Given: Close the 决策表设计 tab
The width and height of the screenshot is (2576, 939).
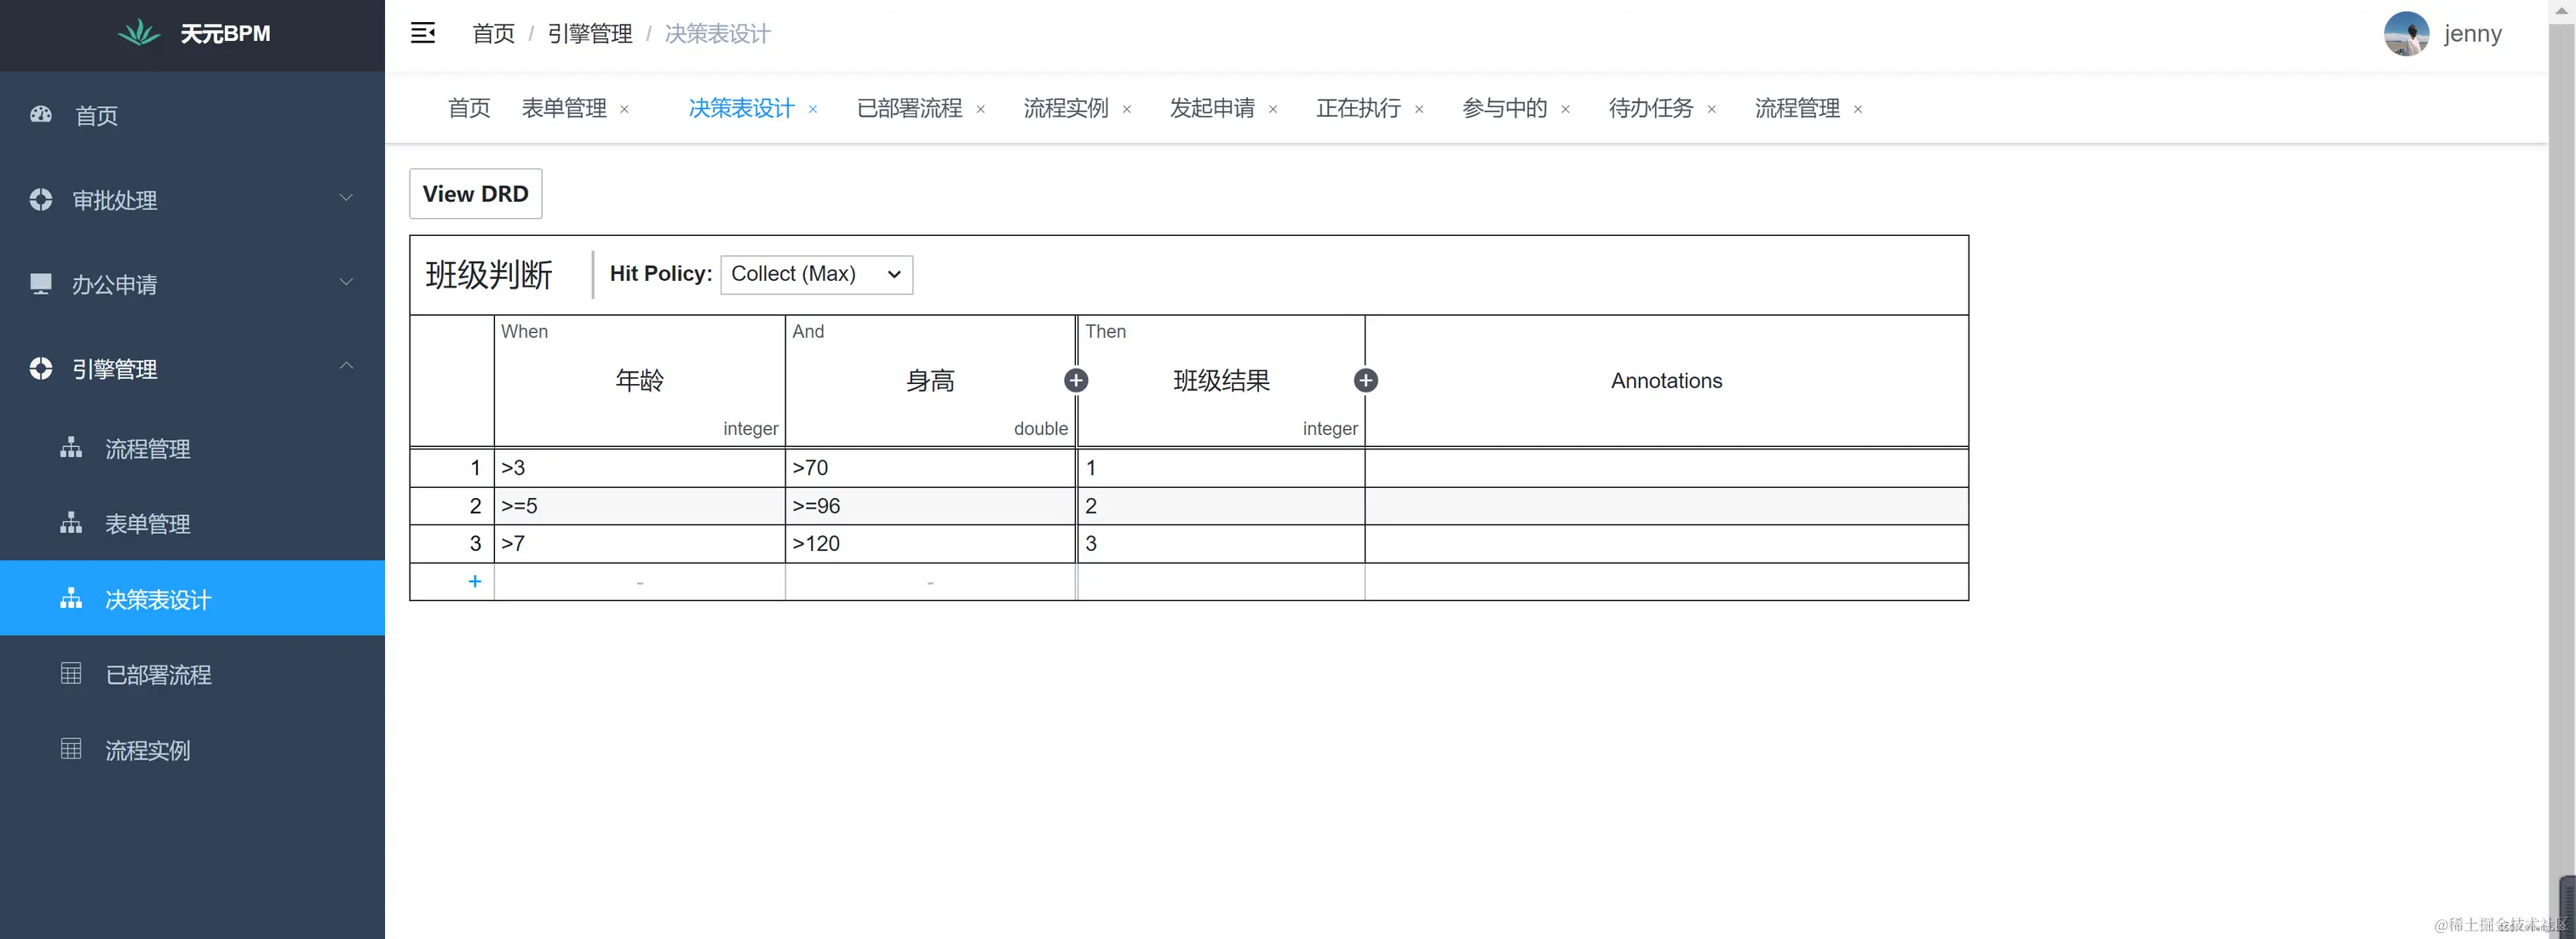Looking at the screenshot, I should [813, 110].
